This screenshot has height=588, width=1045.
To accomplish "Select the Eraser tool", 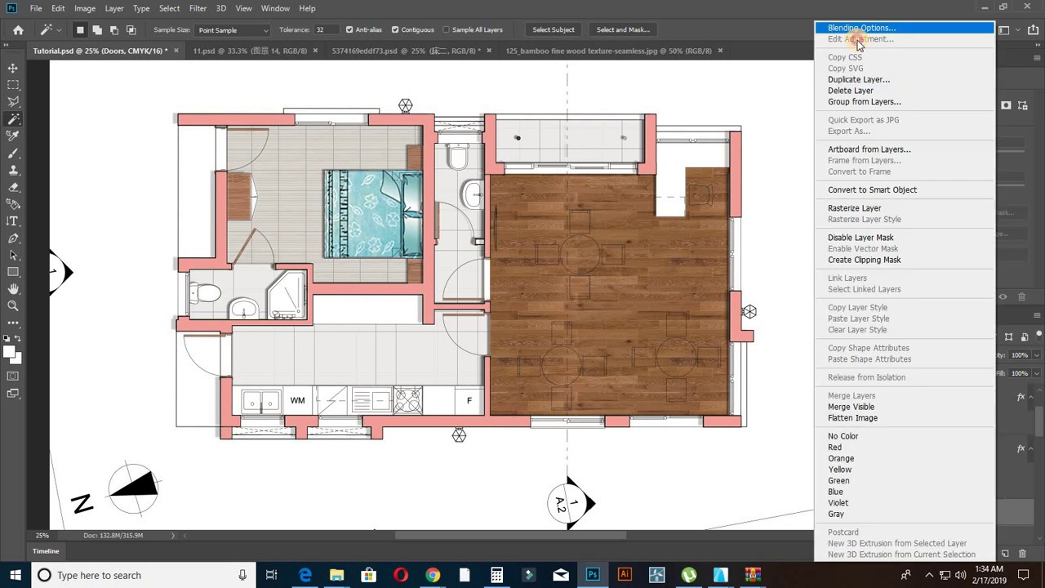I will tap(13, 187).
